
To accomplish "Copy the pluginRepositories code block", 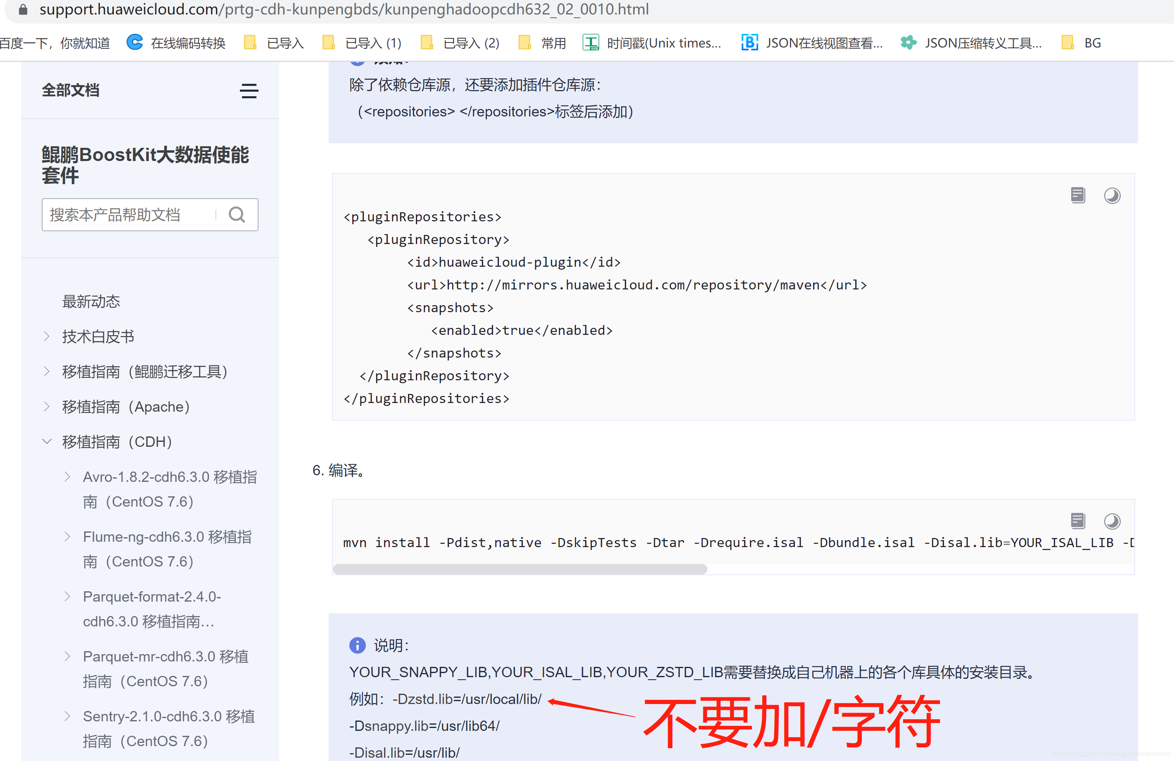I will pyautogui.click(x=1078, y=195).
